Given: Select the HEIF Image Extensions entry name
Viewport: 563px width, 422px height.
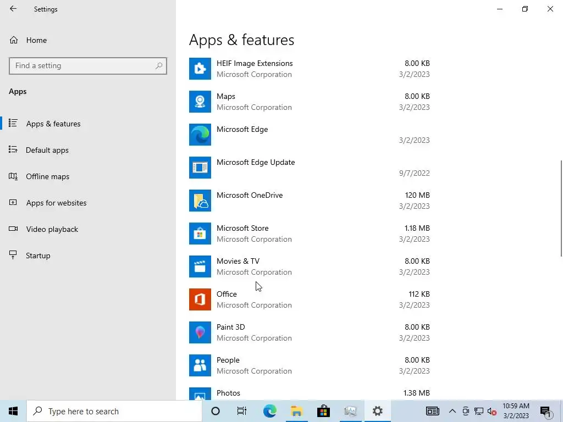Looking at the screenshot, I should tap(255, 63).
